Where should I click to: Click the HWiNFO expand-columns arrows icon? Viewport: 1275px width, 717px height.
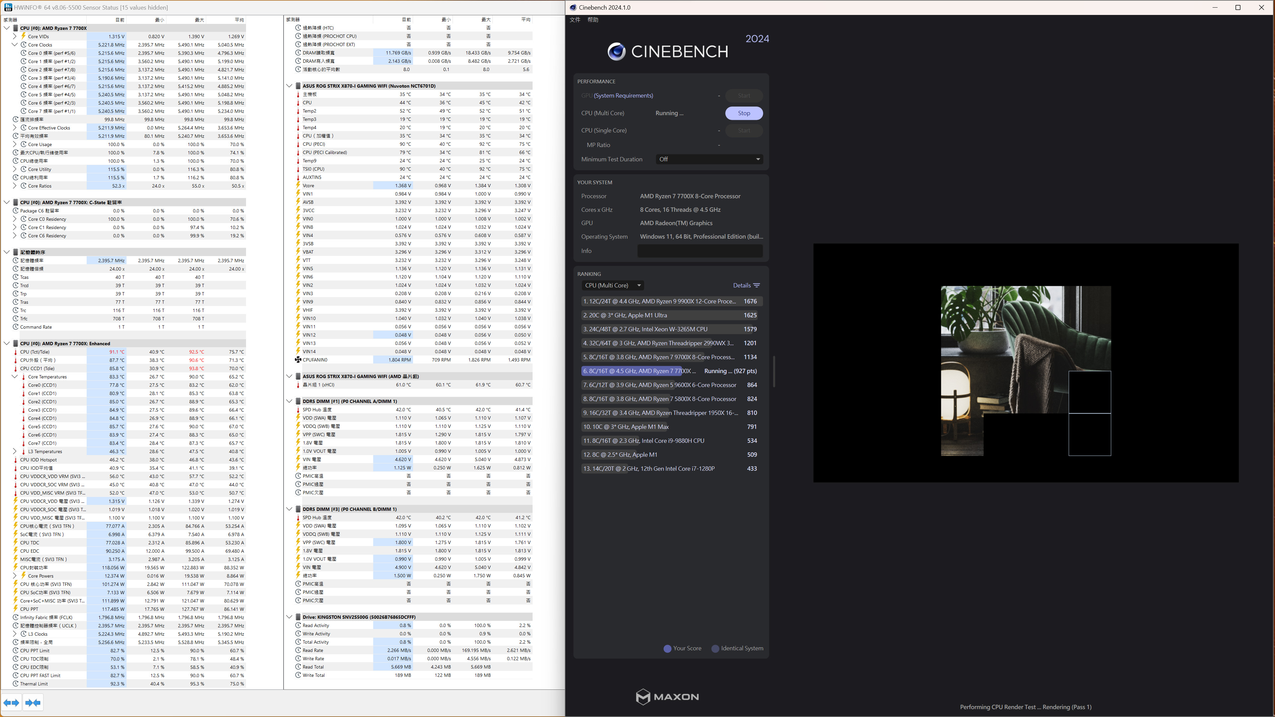click(11, 703)
